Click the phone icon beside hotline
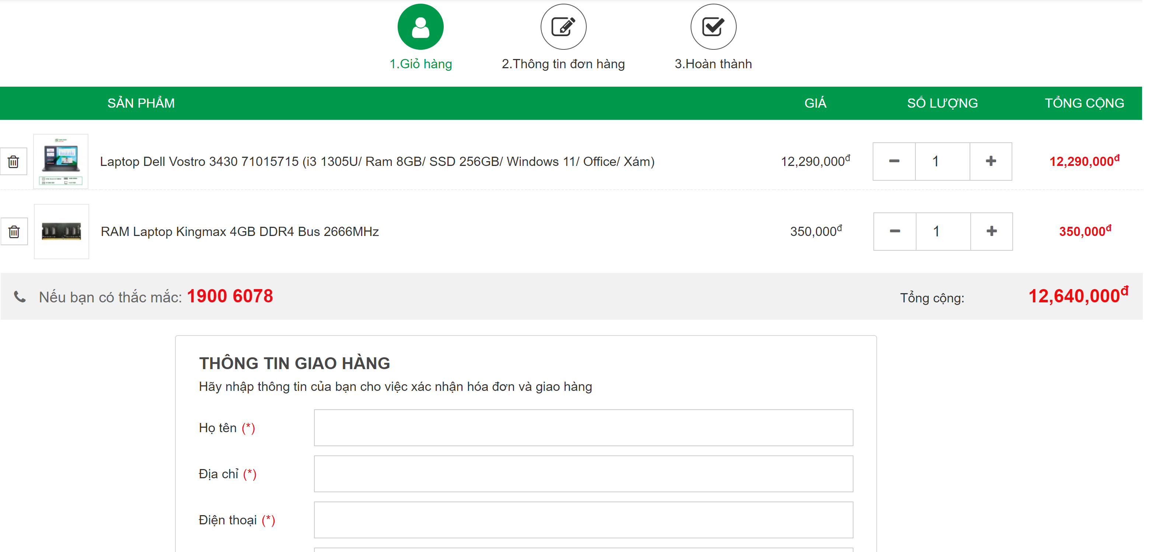 coord(20,296)
